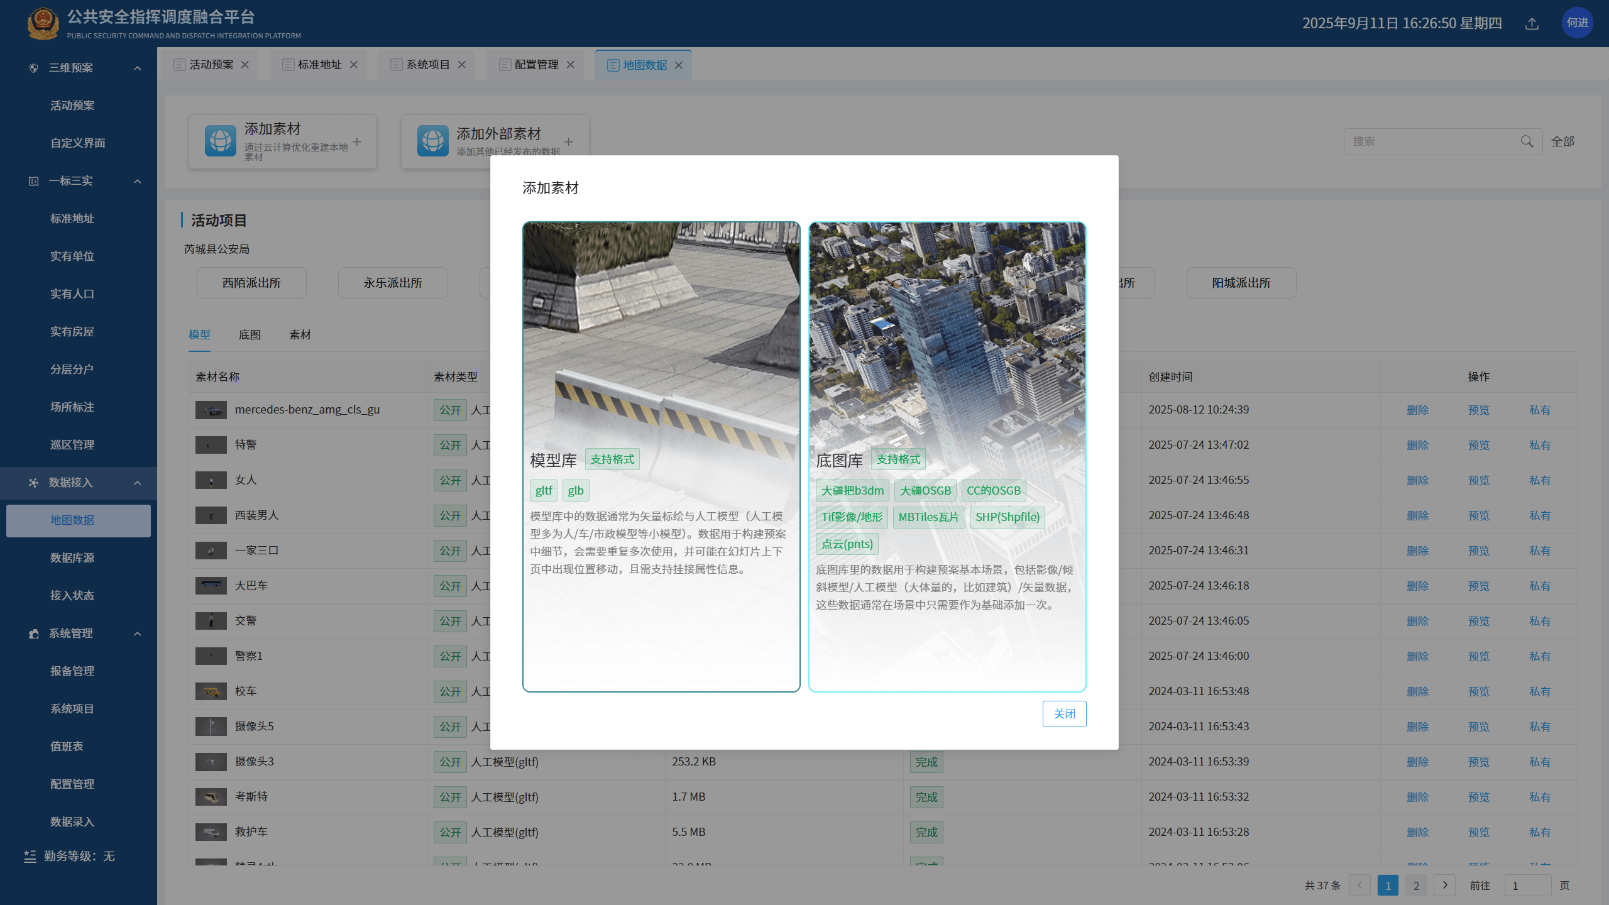Open 场所标注 in sidebar

click(x=72, y=407)
